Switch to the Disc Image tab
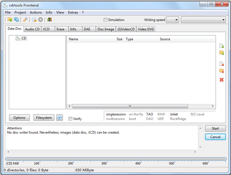Image resolution: width=231 pixels, height=175 pixels. pyautogui.click(x=106, y=29)
